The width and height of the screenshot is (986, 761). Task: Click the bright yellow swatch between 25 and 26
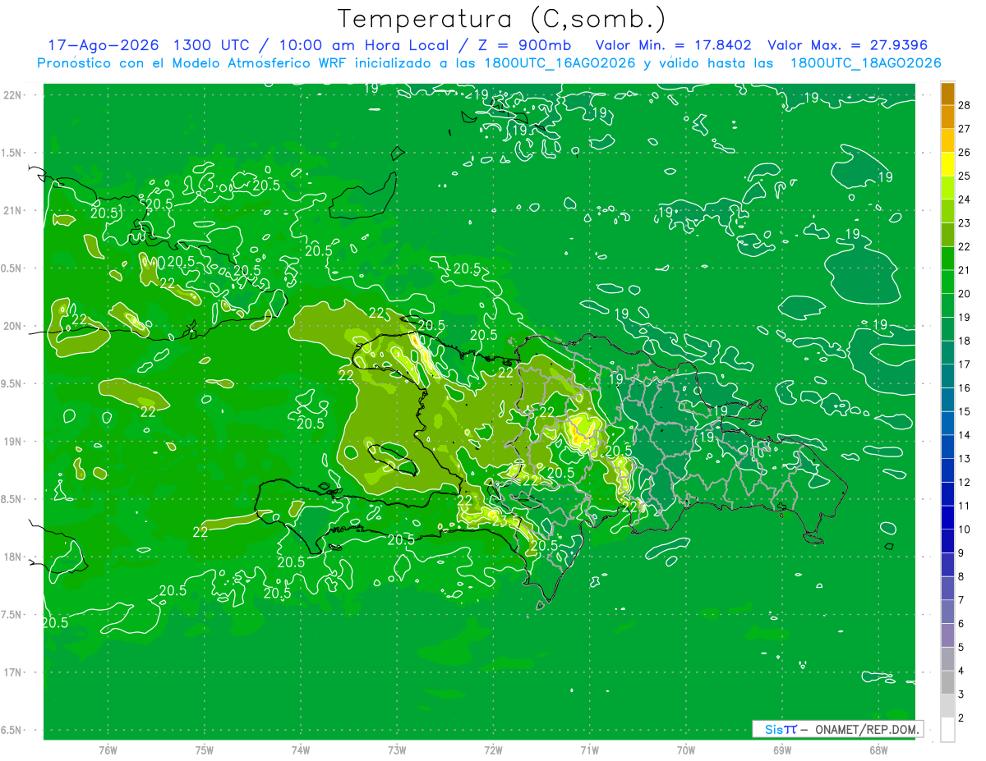[x=947, y=164]
